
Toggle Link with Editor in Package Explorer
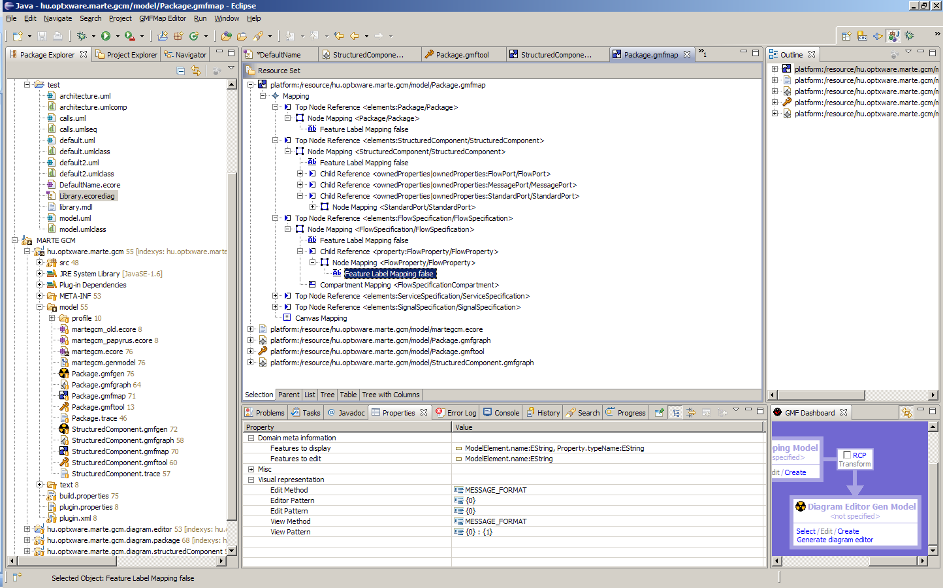pos(195,71)
